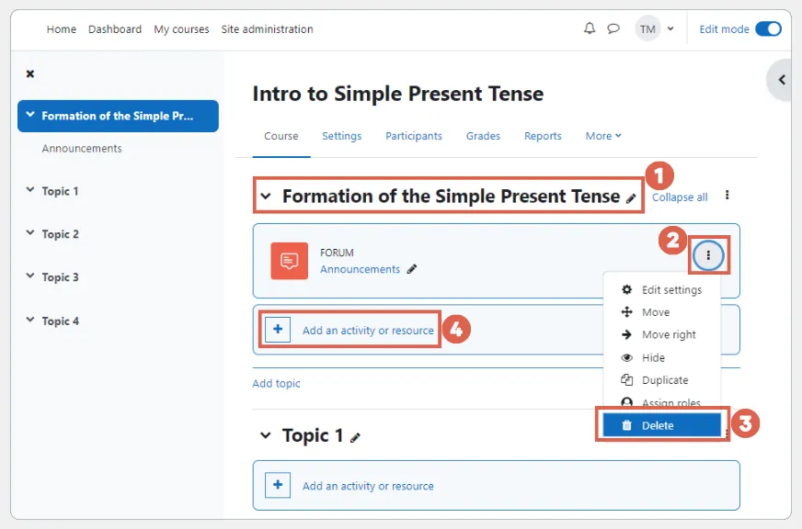Toggle Edit mode off
The width and height of the screenshot is (802, 529).
[770, 28]
